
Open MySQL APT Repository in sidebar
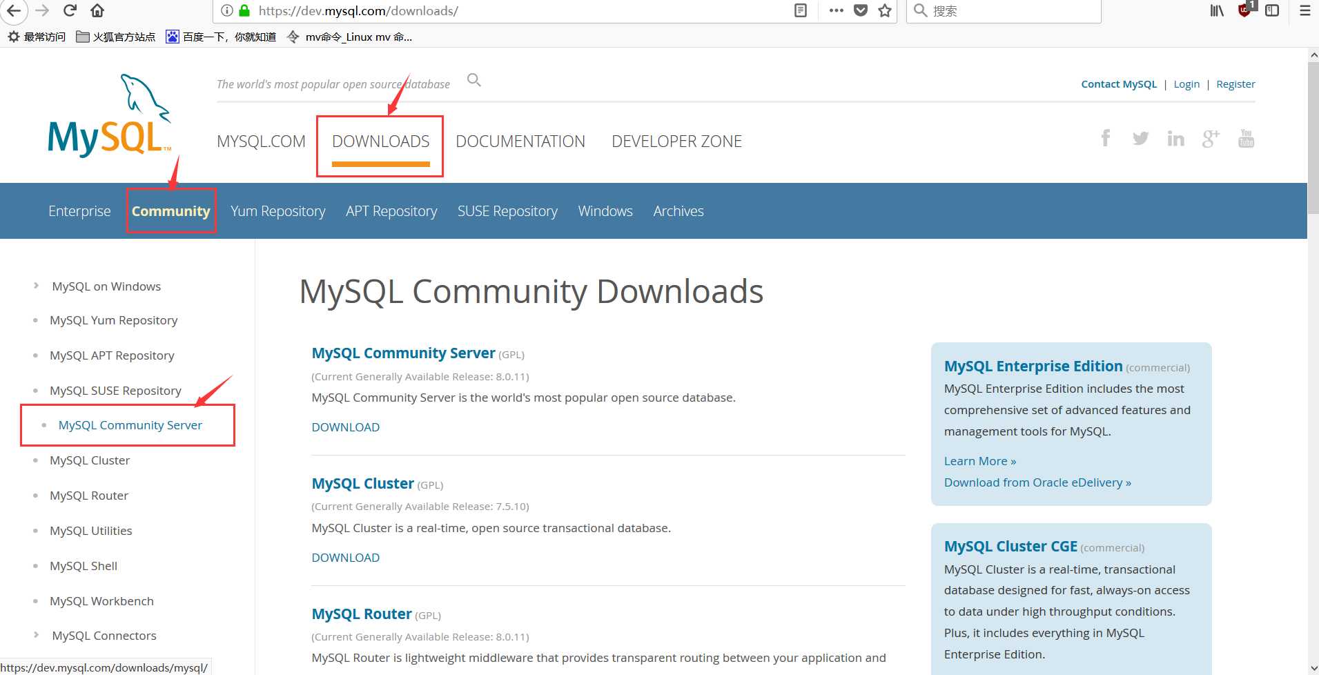coord(112,355)
